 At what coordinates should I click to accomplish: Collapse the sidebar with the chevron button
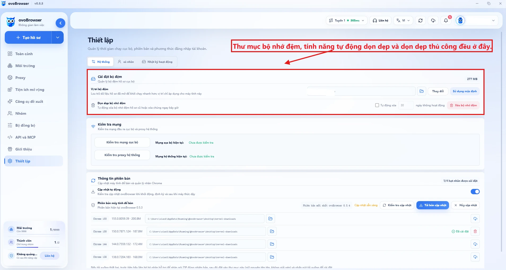pyautogui.click(x=60, y=23)
